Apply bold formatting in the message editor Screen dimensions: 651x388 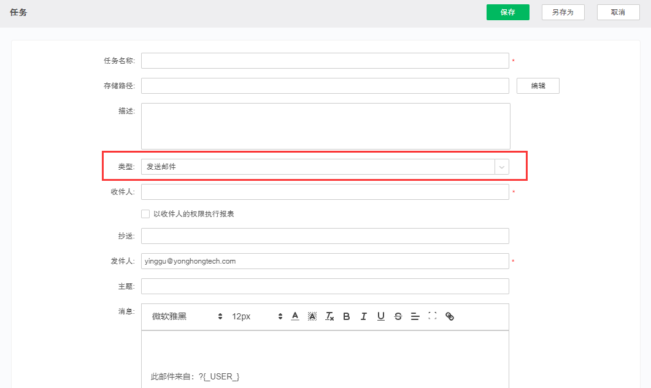pyautogui.click(x=346, y=316)
